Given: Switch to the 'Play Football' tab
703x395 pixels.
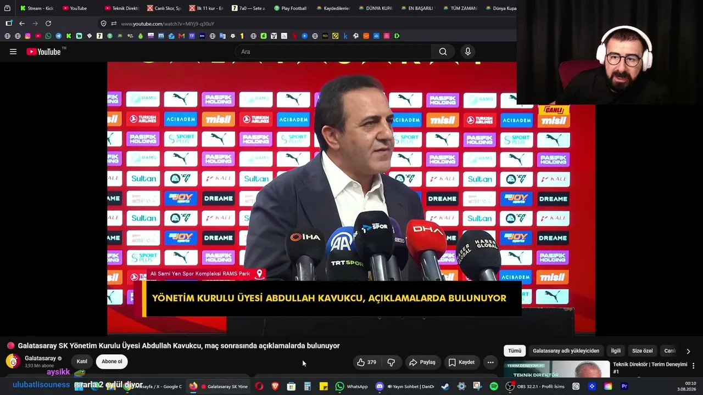Looking at the screenshot, I should tap(290, 8).
